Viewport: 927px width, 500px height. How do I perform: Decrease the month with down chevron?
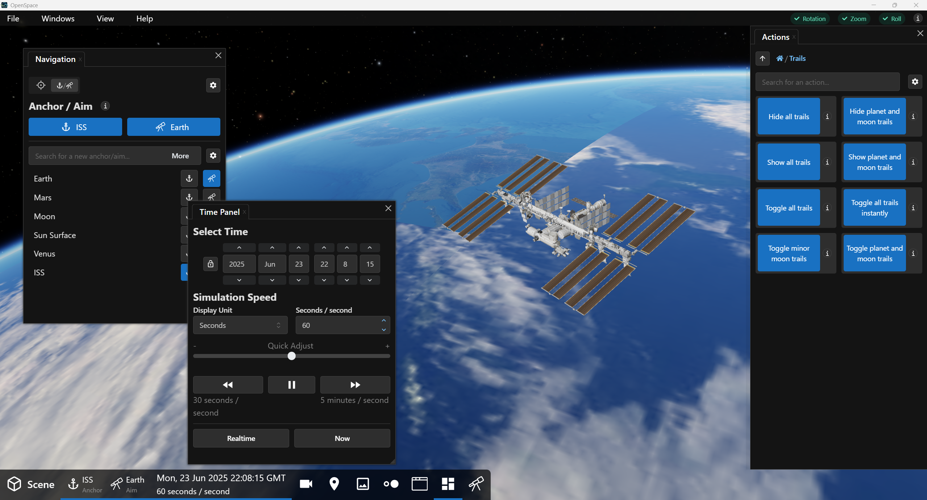[272, 280]
